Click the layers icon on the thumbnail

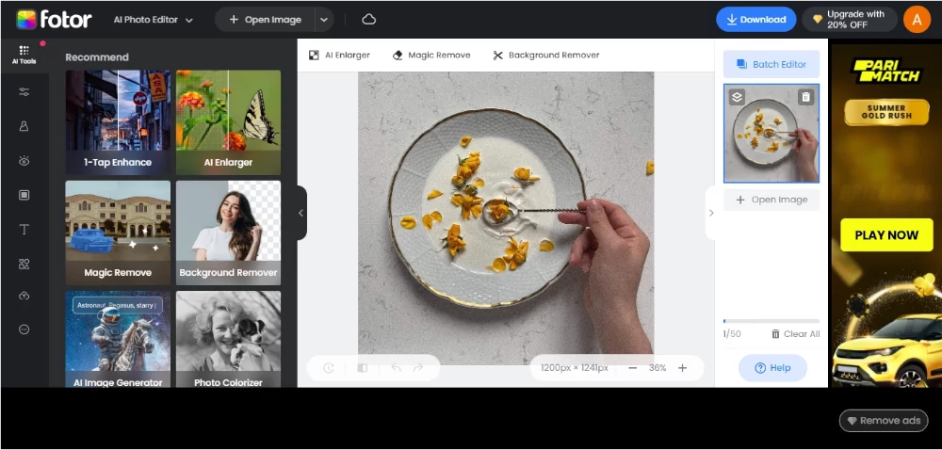pyautogui.click(x=738, y=97)
